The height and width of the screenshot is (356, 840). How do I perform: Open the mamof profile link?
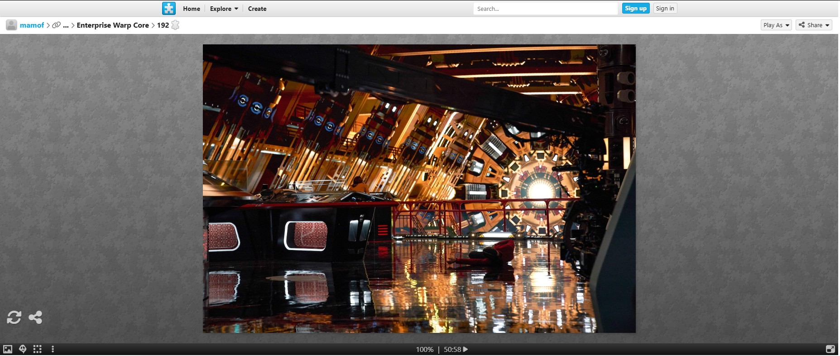pos(32,25)
